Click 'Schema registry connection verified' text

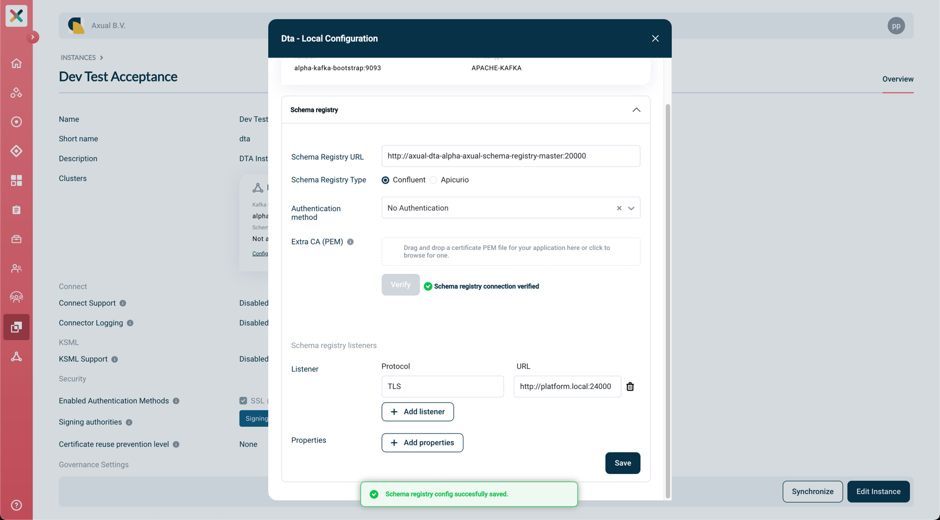click(486, 286)
